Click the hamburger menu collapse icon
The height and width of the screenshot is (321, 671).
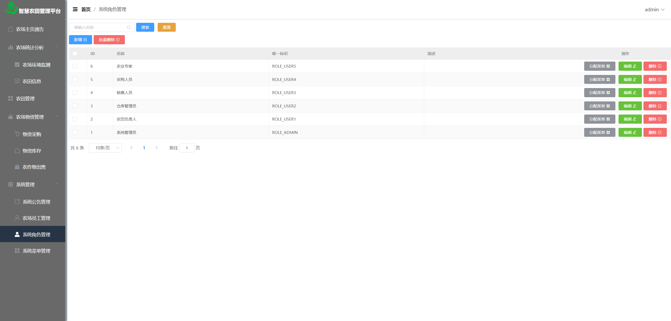(75, 9)
